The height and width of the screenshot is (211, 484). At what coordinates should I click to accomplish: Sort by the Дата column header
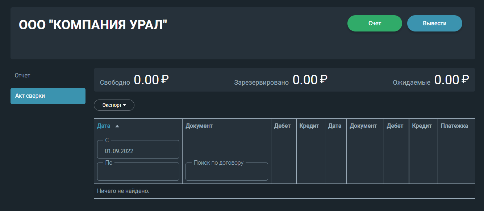coord(104,126)
